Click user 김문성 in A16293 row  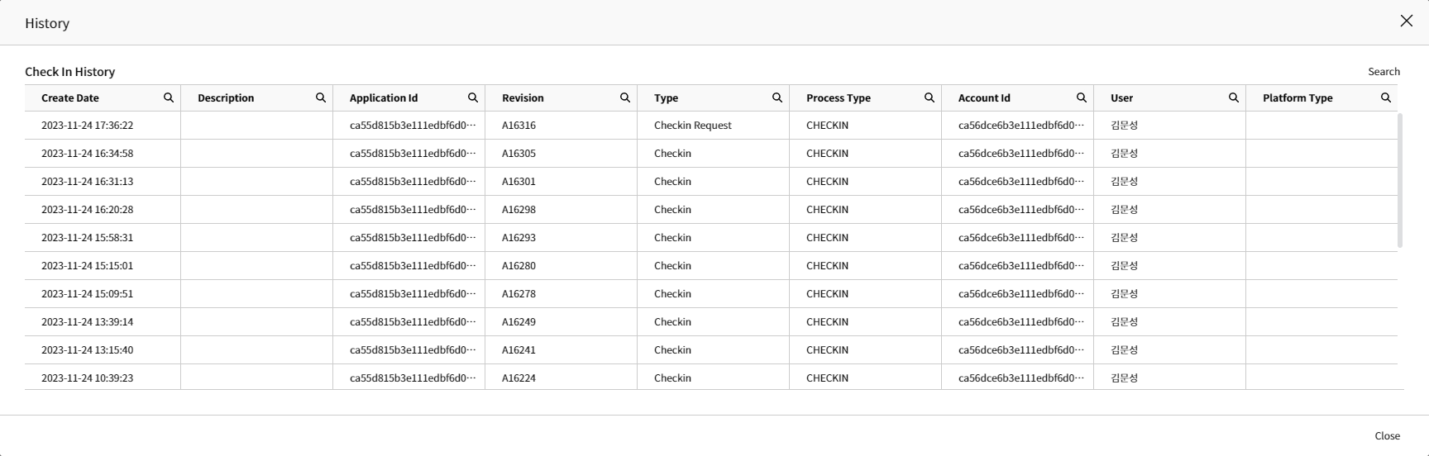1169,238
